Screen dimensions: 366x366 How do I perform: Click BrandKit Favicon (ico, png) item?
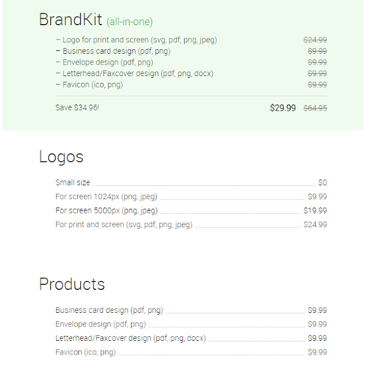pos(89,85)
